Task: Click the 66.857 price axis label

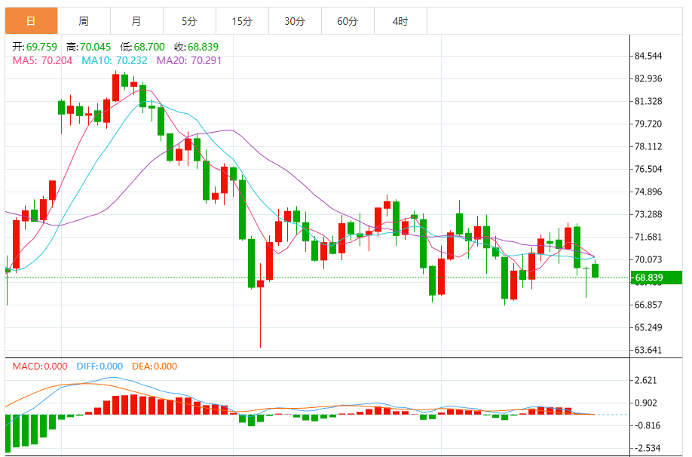Action: coord(648,305)
